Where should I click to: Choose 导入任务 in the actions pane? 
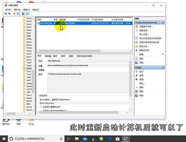[x=144, y=34]
